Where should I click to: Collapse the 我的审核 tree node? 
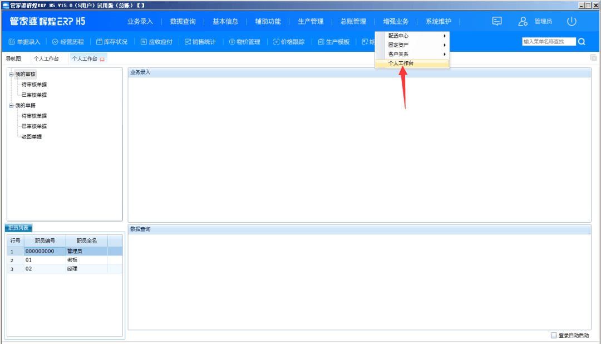tap(11, 74)
